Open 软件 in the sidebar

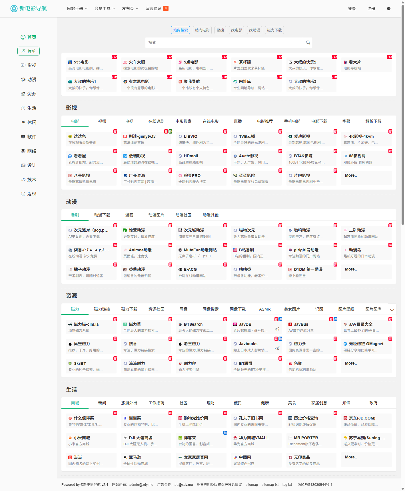[x=29, y=137]
